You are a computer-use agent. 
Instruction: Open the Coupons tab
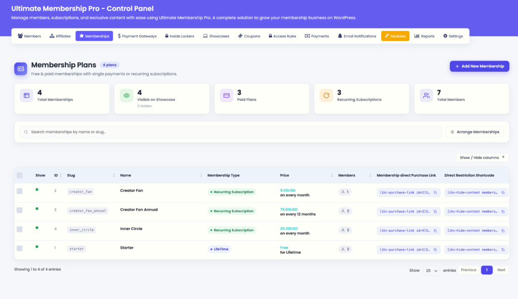click(x=249, y=36)
